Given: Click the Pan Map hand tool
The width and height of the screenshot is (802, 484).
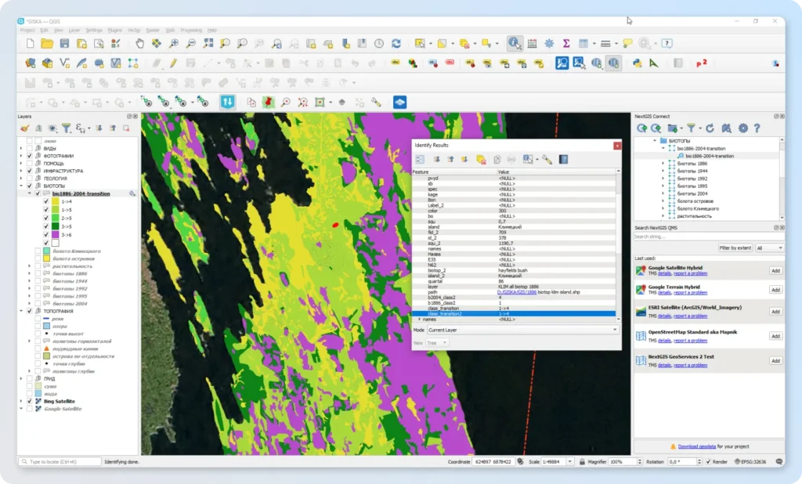Looking at the screenshot, I should (139, 44).
